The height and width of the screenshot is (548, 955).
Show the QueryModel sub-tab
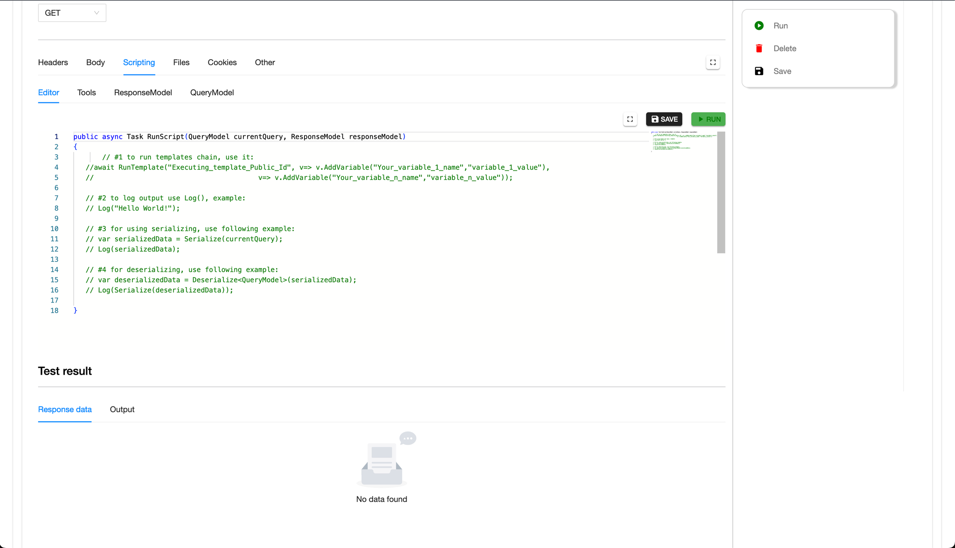pyautogui.click(x=212, y=93)
